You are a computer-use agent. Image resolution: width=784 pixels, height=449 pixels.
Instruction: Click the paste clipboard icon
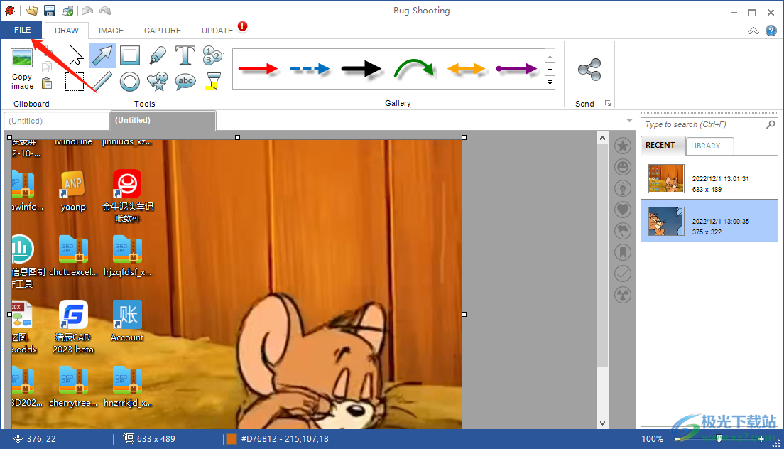pos(46,84)
